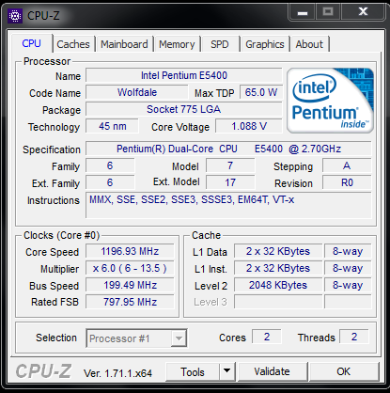Click the Wolfdale code name value
This screenshot has width=390, height=393.
pyautogui.click(x=137, y=92)
